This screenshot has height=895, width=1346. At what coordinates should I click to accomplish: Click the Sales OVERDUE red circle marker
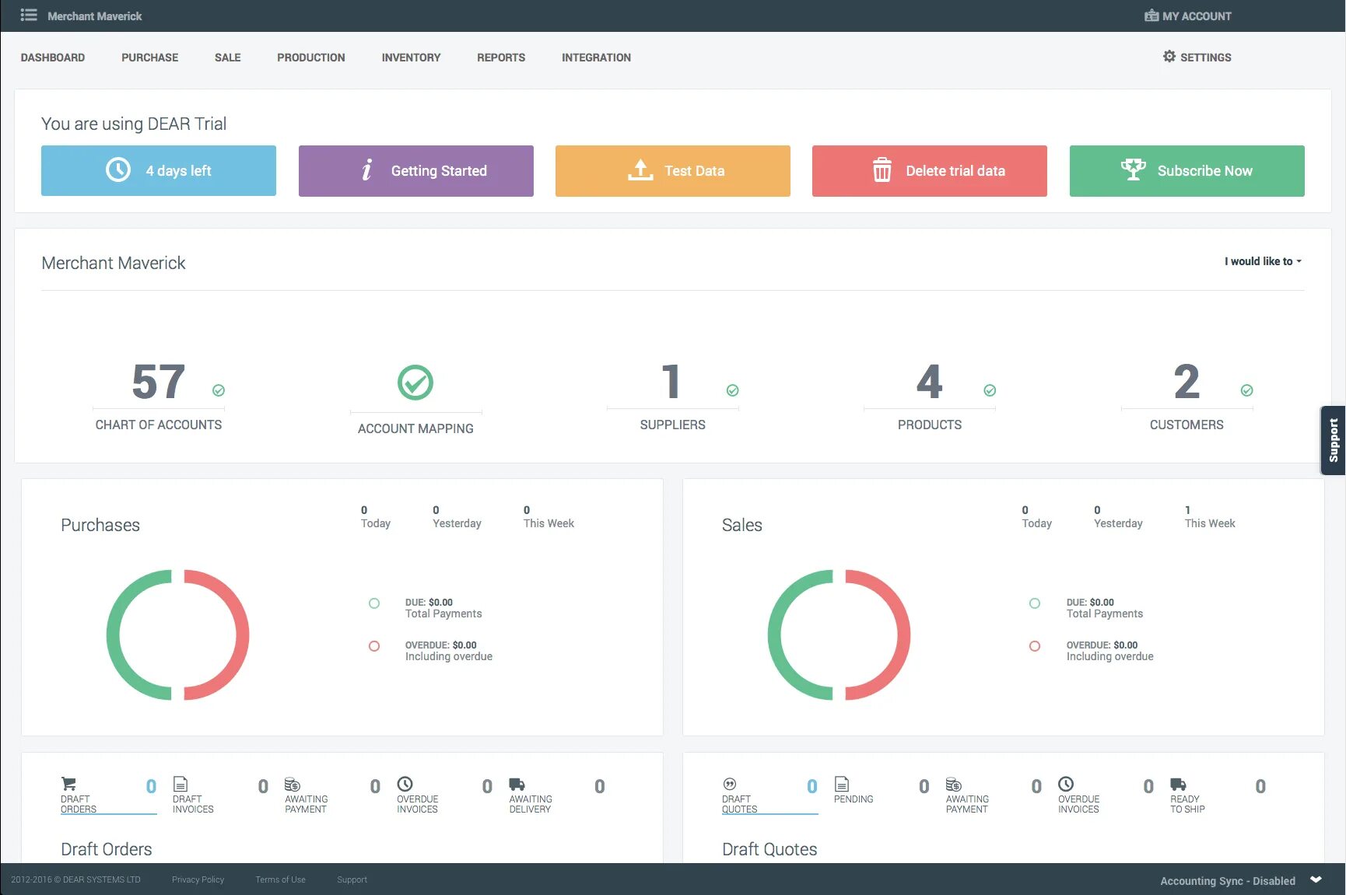[1035, 646]
